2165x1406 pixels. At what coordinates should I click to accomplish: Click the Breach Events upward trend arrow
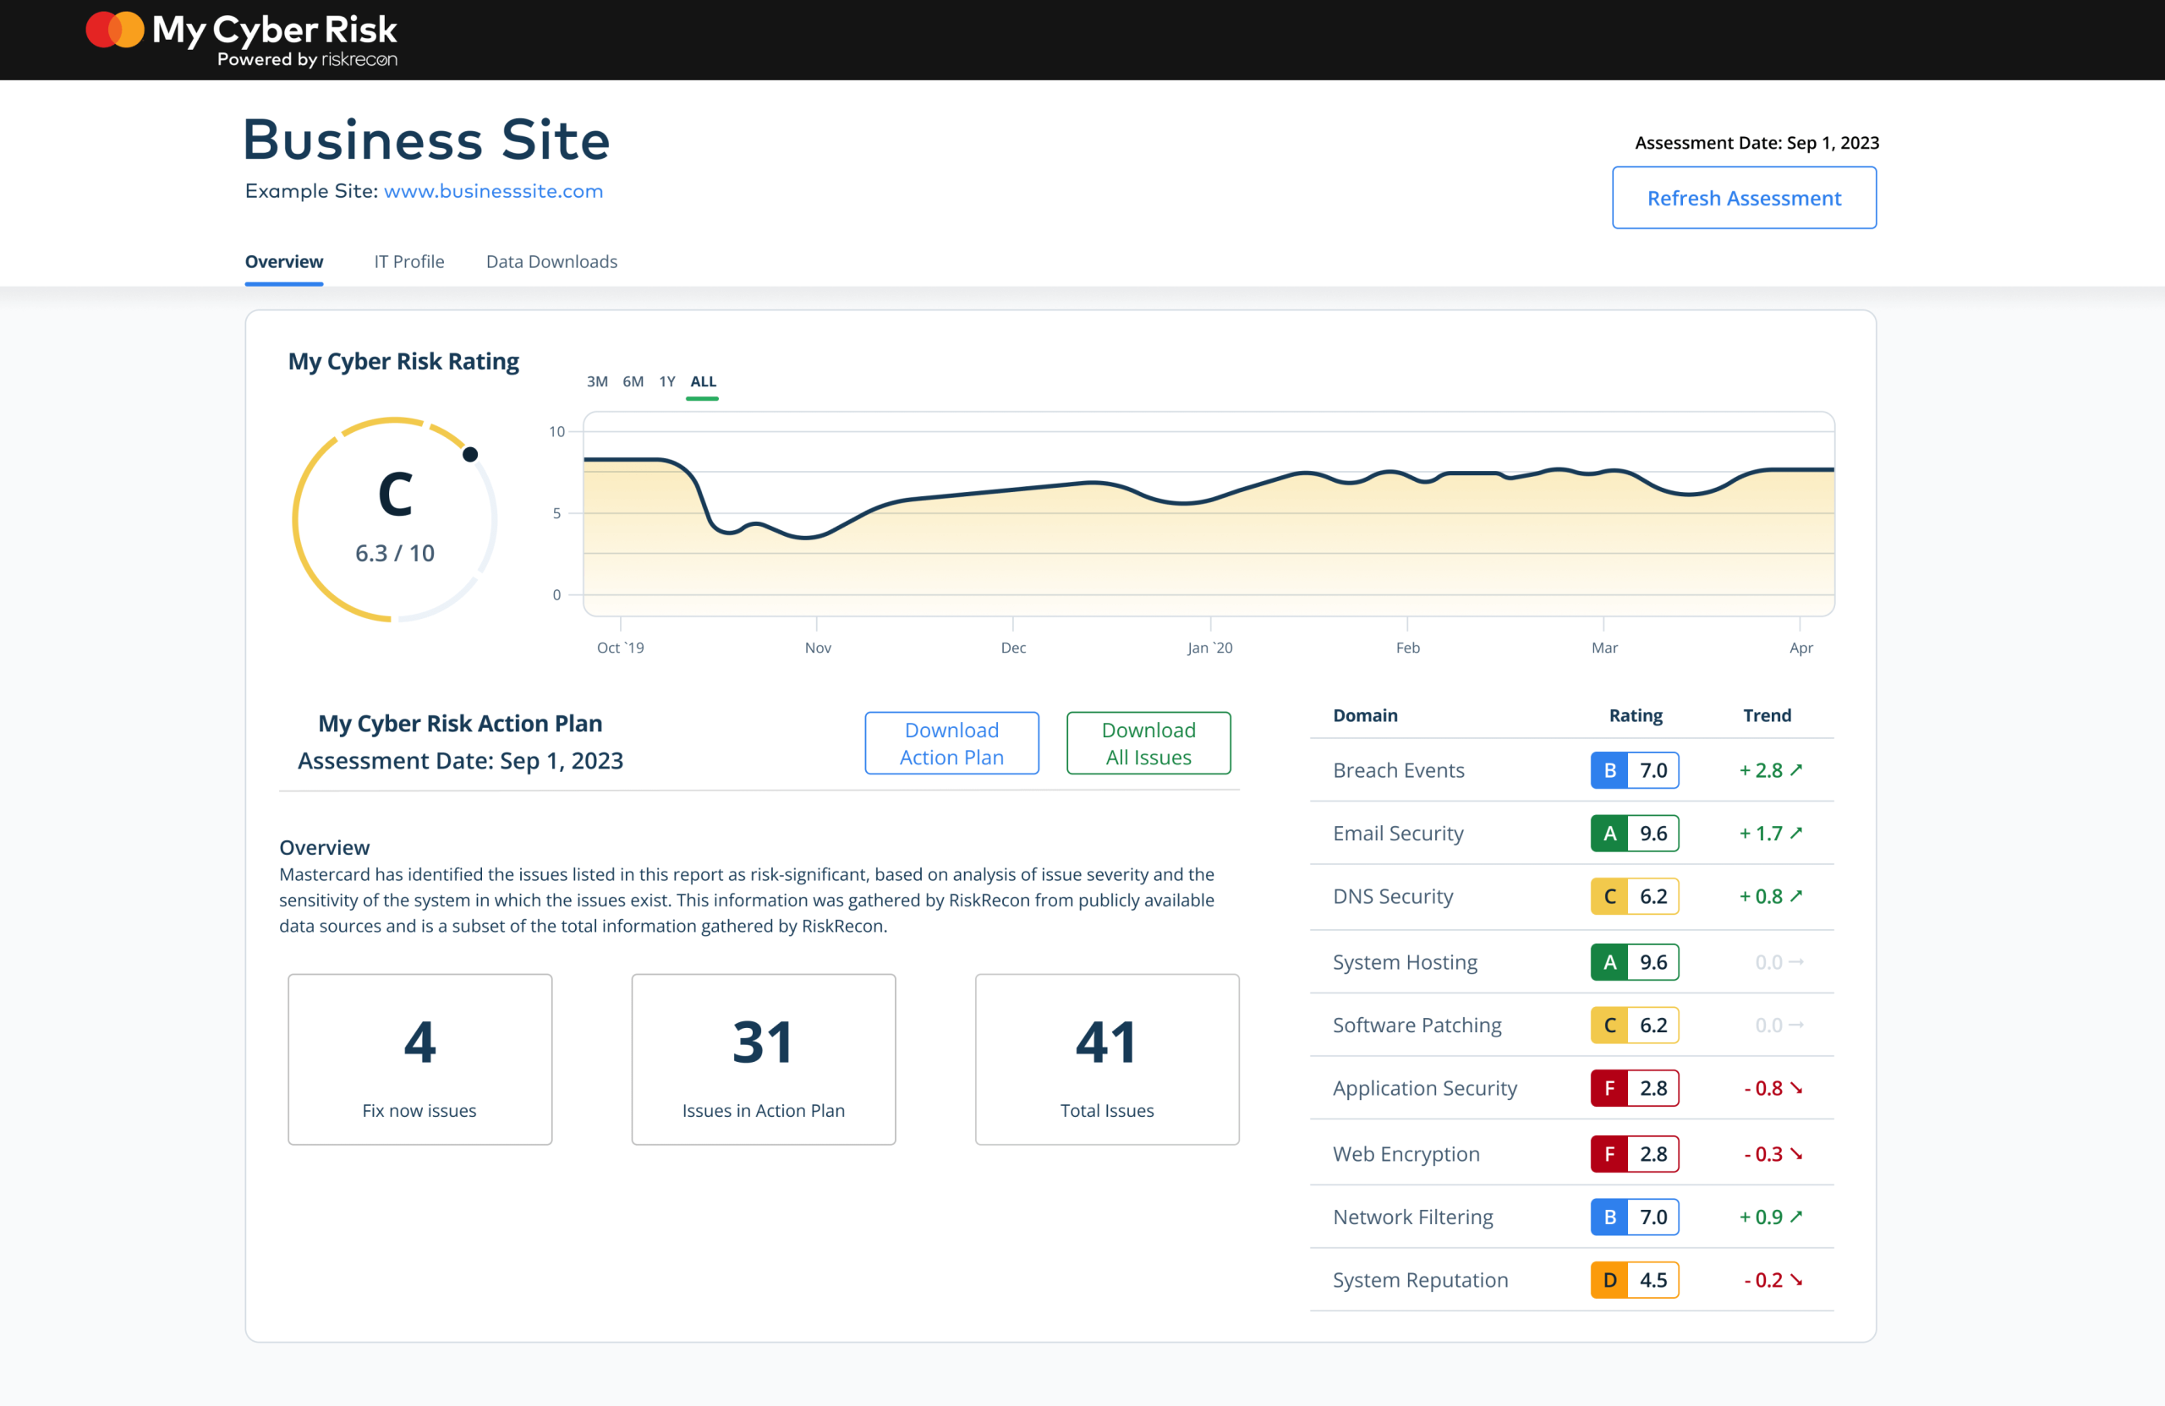[1795, 769]
